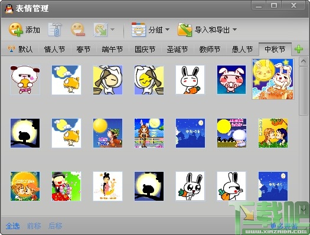Expand the 导入和导出 dropdown arrow
Screen dimensions: 310x235
[234, 30]
